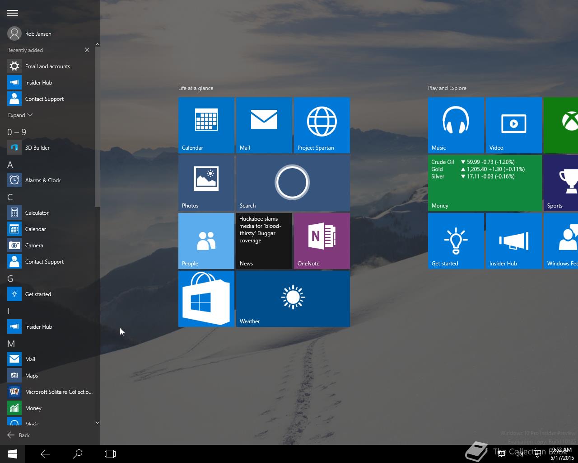Open Rob Jansen user account
Screen dimensions: 578x463
point(29,33)
